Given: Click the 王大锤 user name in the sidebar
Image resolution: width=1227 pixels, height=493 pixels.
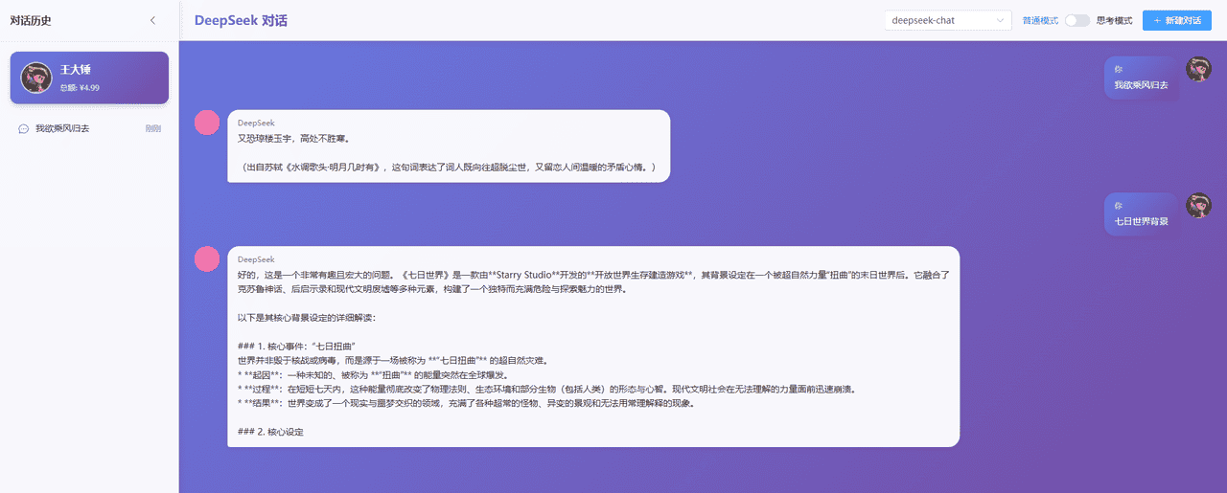Looking at the screenshot, I should [75, 70].
